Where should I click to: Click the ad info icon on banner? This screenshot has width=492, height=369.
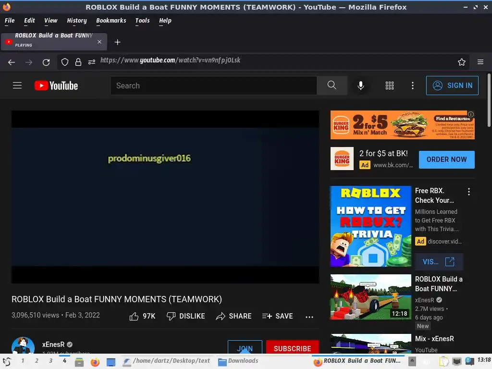tap(471, 114)
